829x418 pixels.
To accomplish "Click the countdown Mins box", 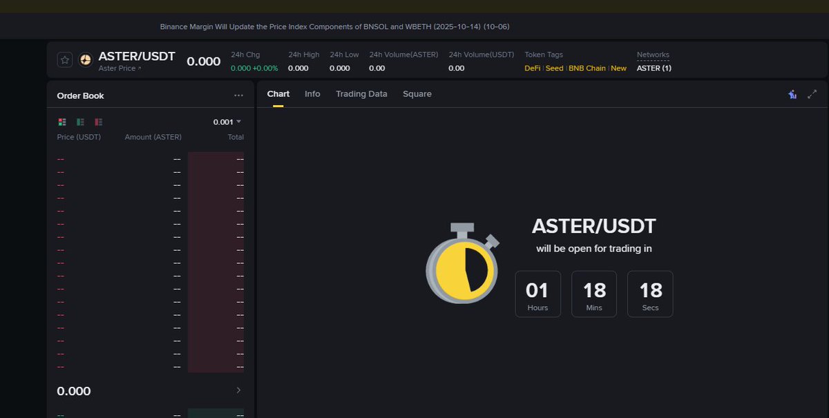I will tap(594, 294).
